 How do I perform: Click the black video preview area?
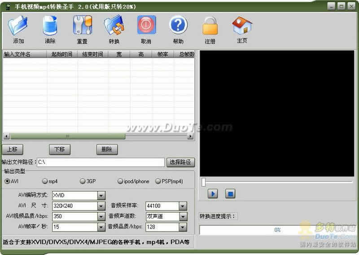[x=277, y=114]
